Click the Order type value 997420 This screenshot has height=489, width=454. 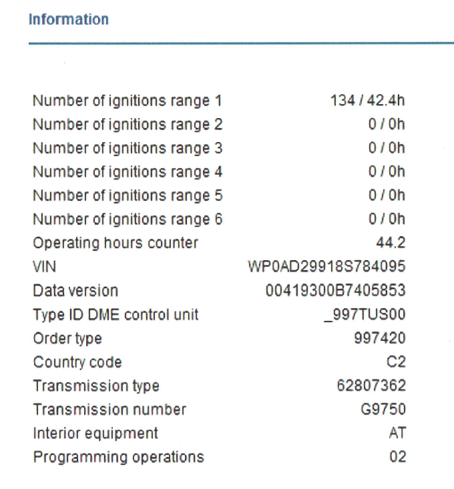379,338
